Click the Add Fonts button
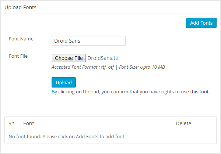The image size is (221, 154). point(201,23)
